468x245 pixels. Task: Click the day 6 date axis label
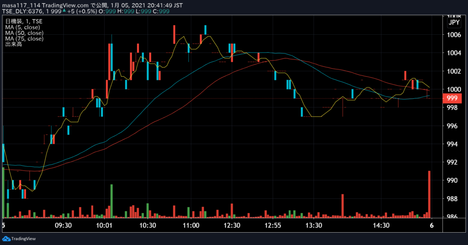tap(431, 225)
